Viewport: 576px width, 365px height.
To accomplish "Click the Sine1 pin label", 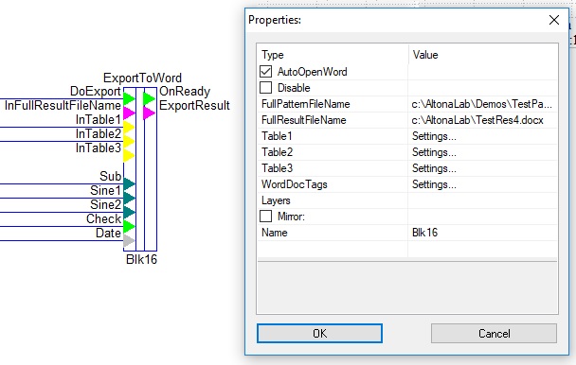I will (x=105, y=190).
